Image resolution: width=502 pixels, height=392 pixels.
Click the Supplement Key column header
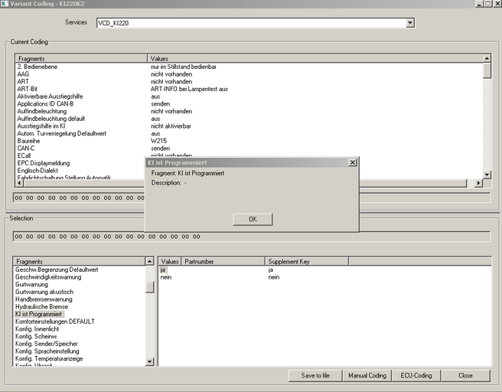coord(307,261)
